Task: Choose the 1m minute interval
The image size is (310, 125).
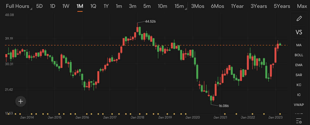Action: pyautogui.click(x=119, y=6)
